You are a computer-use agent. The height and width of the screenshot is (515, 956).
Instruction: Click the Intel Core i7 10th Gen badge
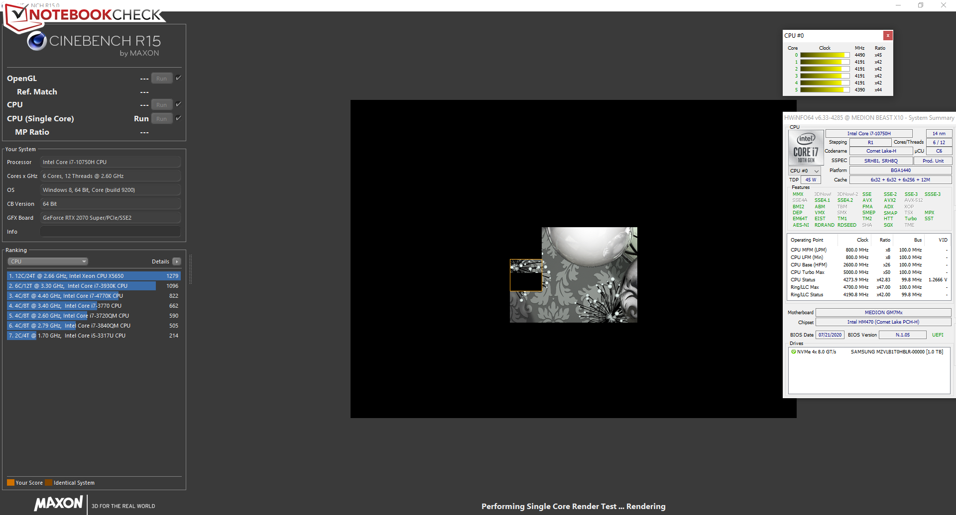(x=806, y=148)
